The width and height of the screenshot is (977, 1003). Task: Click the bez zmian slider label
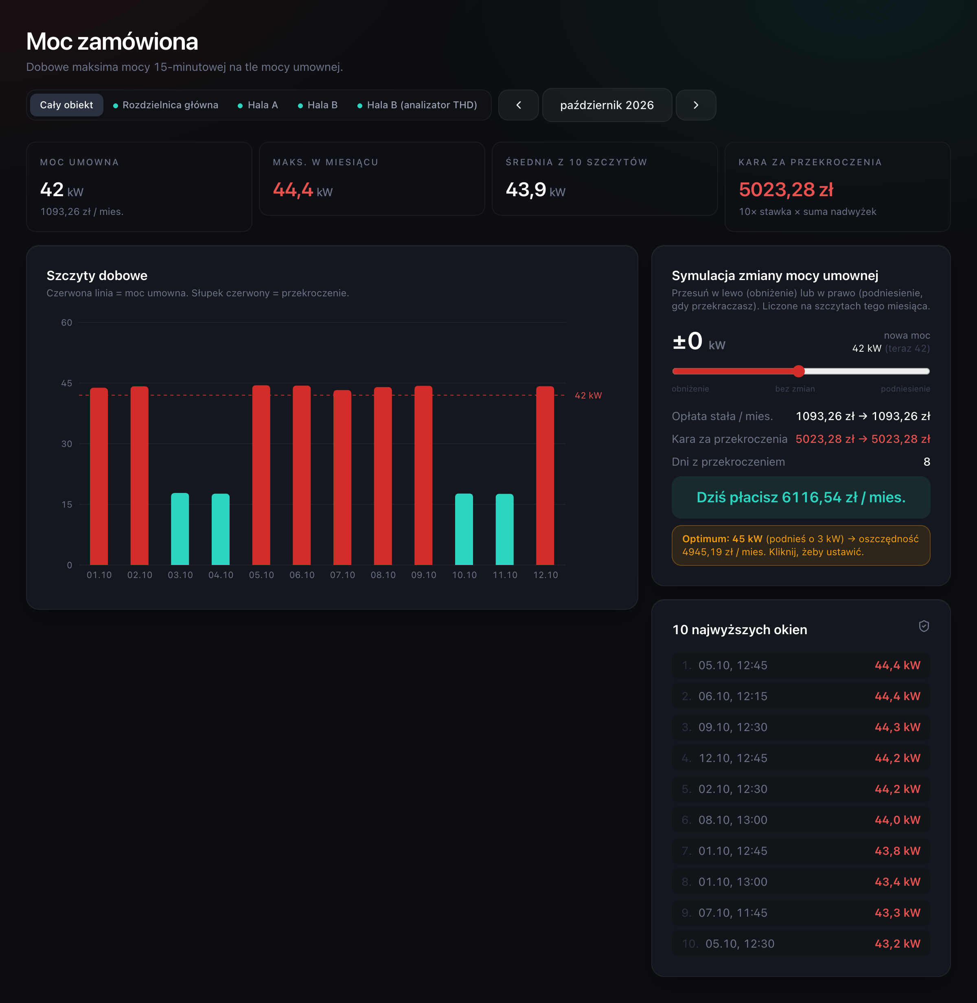[x=795, y=389]
